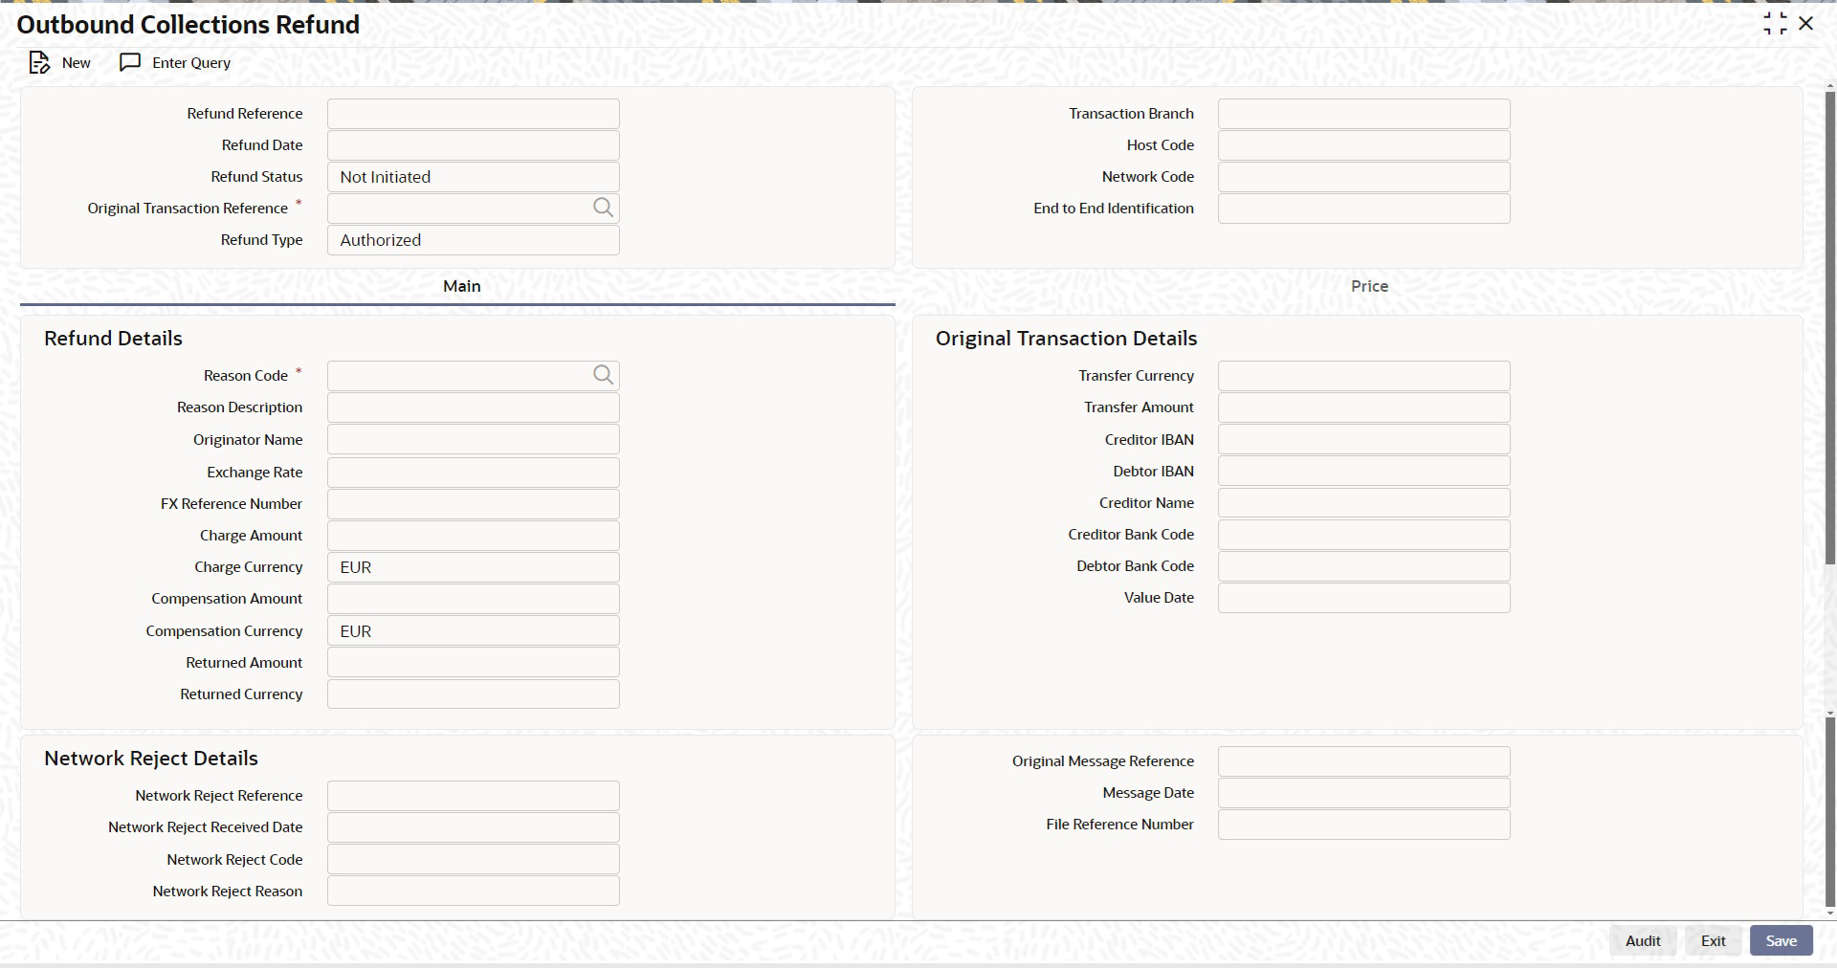
Task: Click the New document icon
Action: [39, 63]
